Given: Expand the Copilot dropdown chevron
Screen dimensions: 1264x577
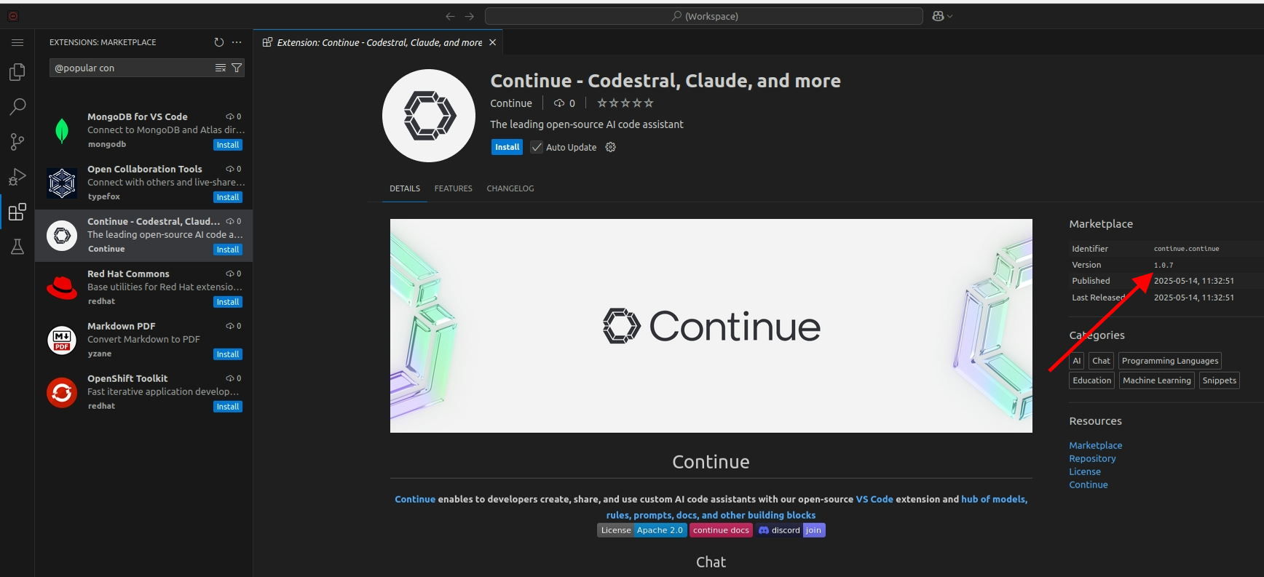Looking at the screenshot, I should 949,16.
